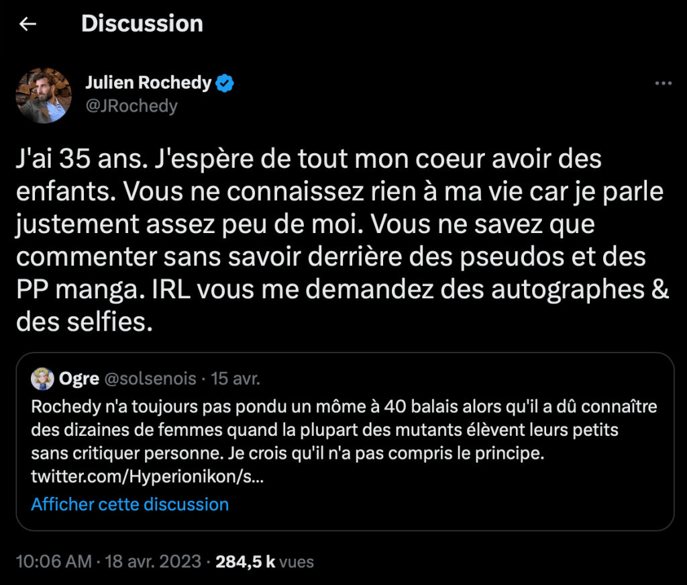Open the three-dot more options menu
Screen dimensions: 687x585
pyautogui.click(x=663, y=83)
